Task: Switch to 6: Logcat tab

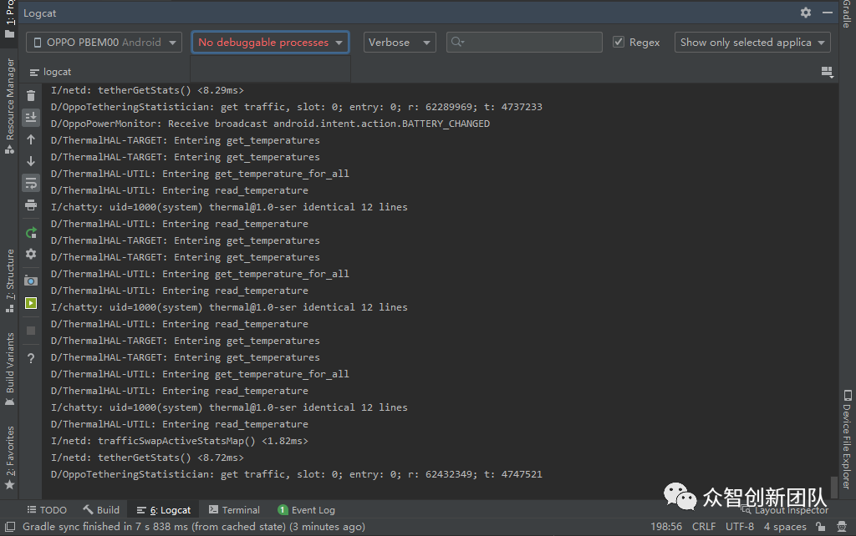Action: 164,510
